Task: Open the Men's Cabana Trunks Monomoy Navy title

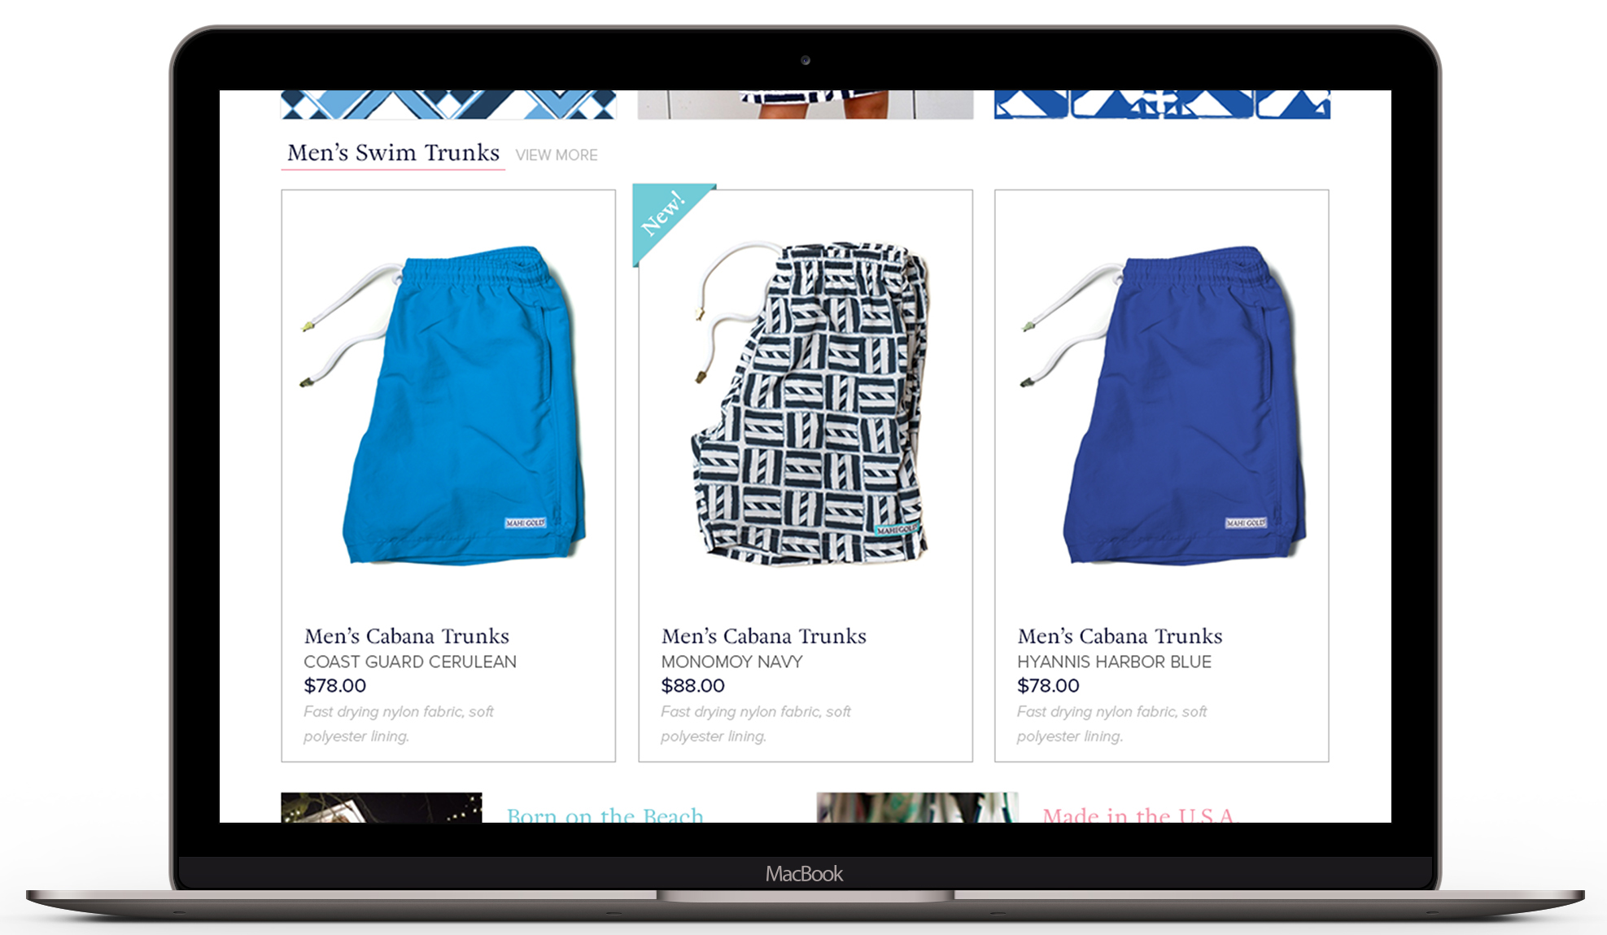Action: click(764, 636)
